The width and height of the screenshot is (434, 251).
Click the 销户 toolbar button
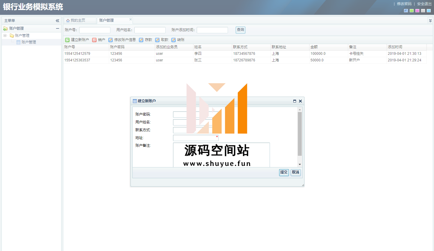[x=99, y=40]
